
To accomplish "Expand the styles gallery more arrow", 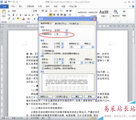I will pos(110,17).
